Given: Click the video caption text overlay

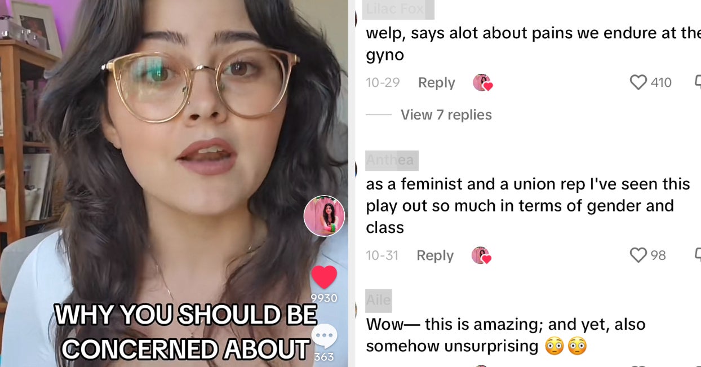Looking at the screenshot, I should click(x=186, y=332).
